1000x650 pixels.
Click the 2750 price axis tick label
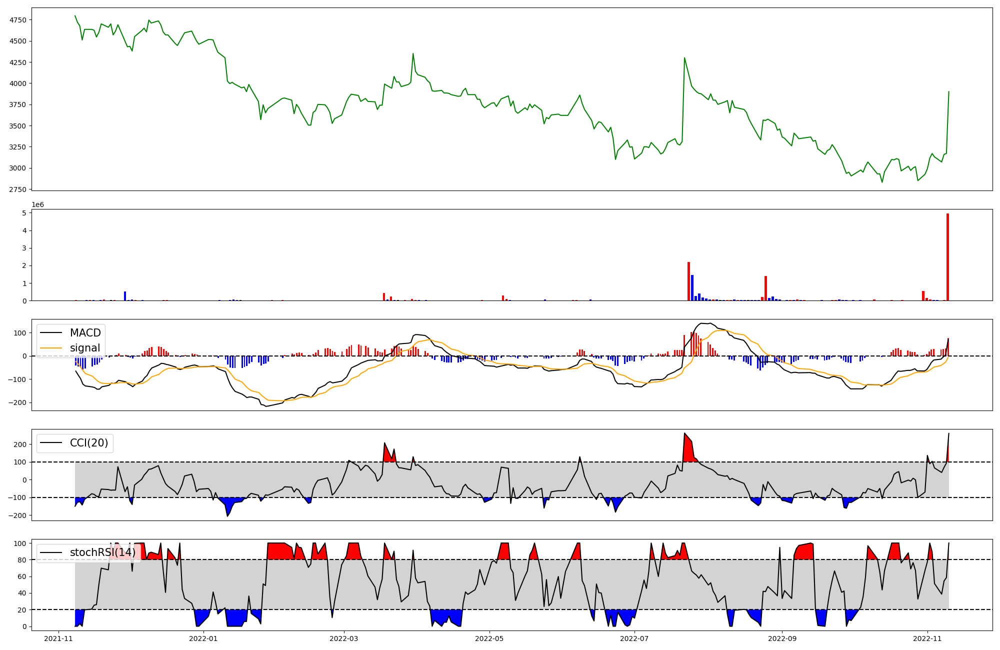(18, 189)
